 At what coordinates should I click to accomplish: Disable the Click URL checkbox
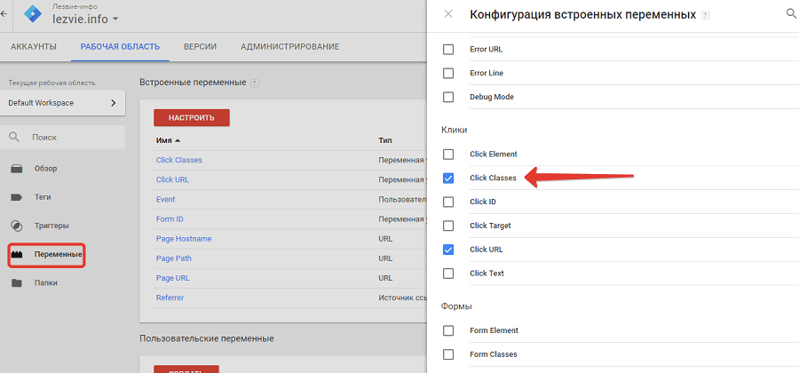point(448,250)
